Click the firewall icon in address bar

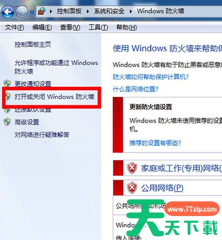point(42,11)
